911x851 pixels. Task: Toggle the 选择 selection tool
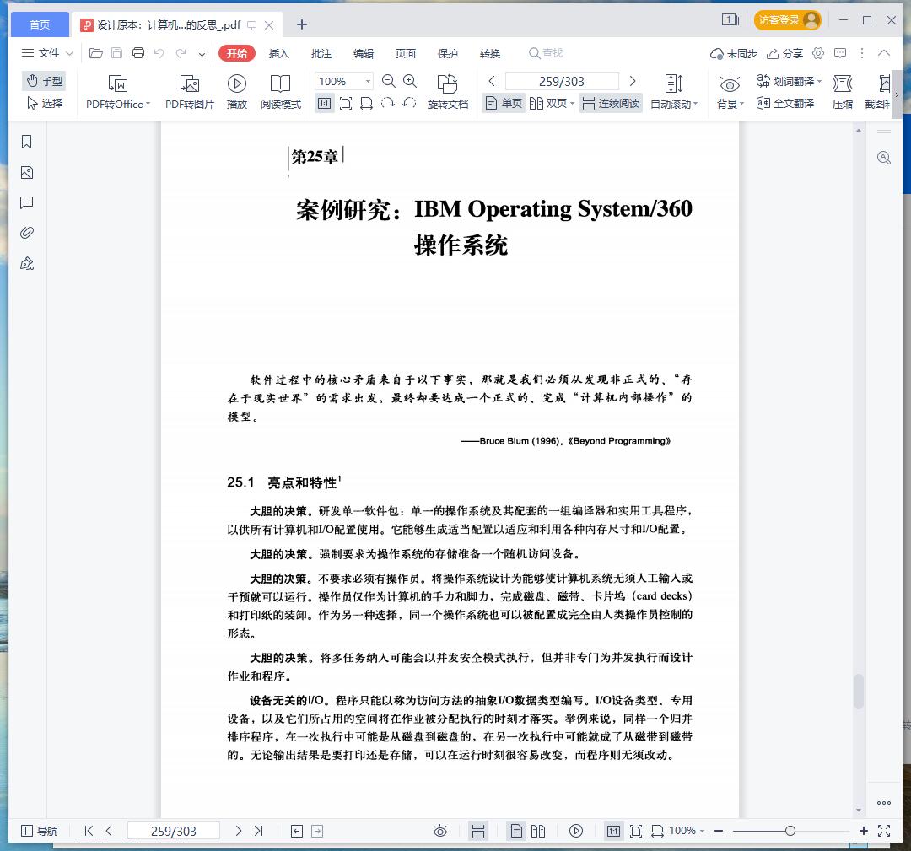point(44,104)
